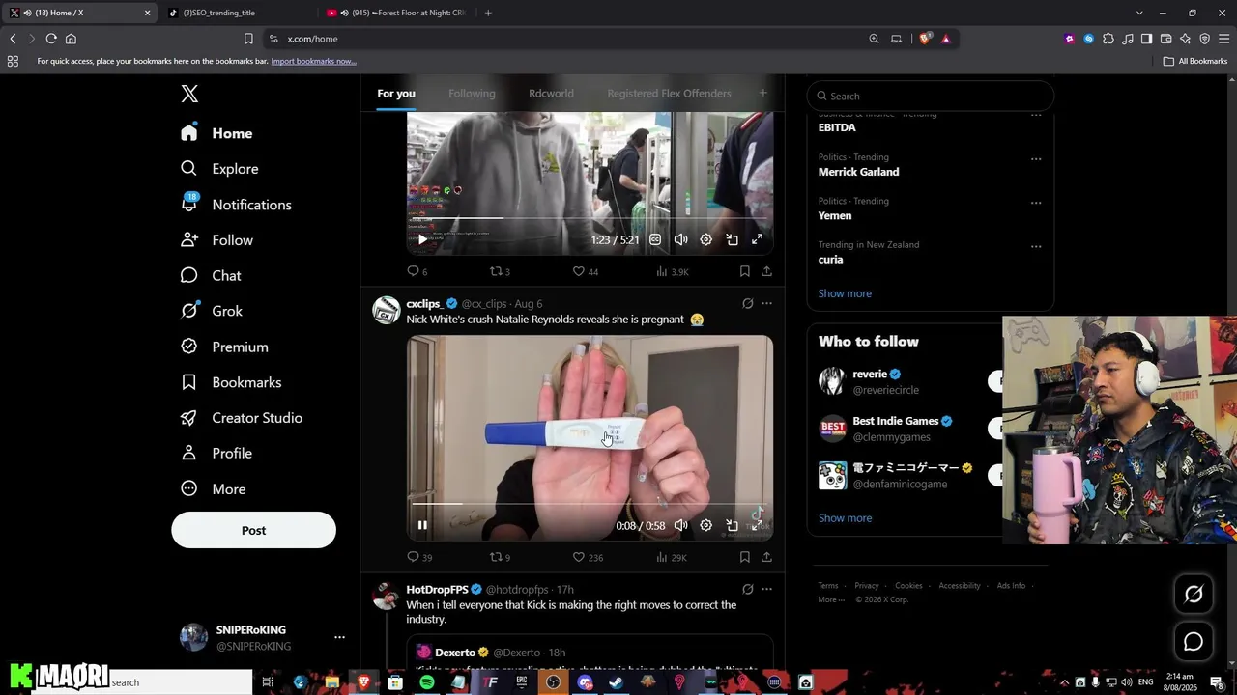
Task: Open more options for Yemen trend
Action: 1036,203
